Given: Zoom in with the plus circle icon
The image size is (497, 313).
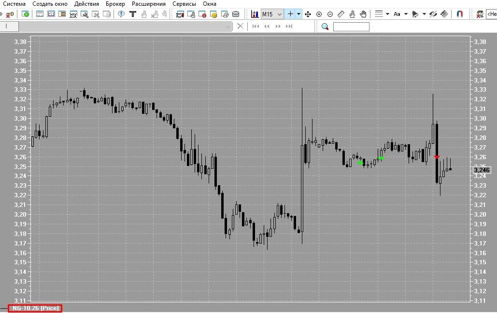Looking at the screenshot, I should tap(319, 14).
